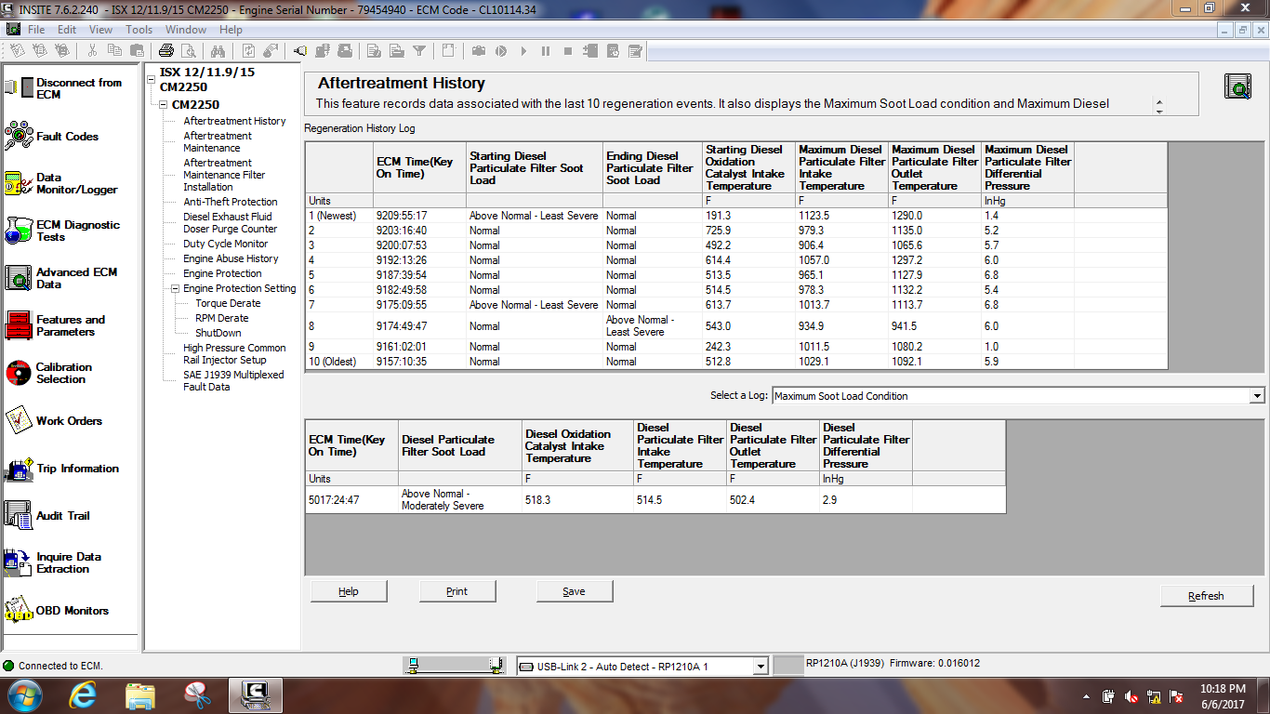Open the Select a Log dropdown
1270x714 pixels.
pyautogui.click(x=1257, y=396)
